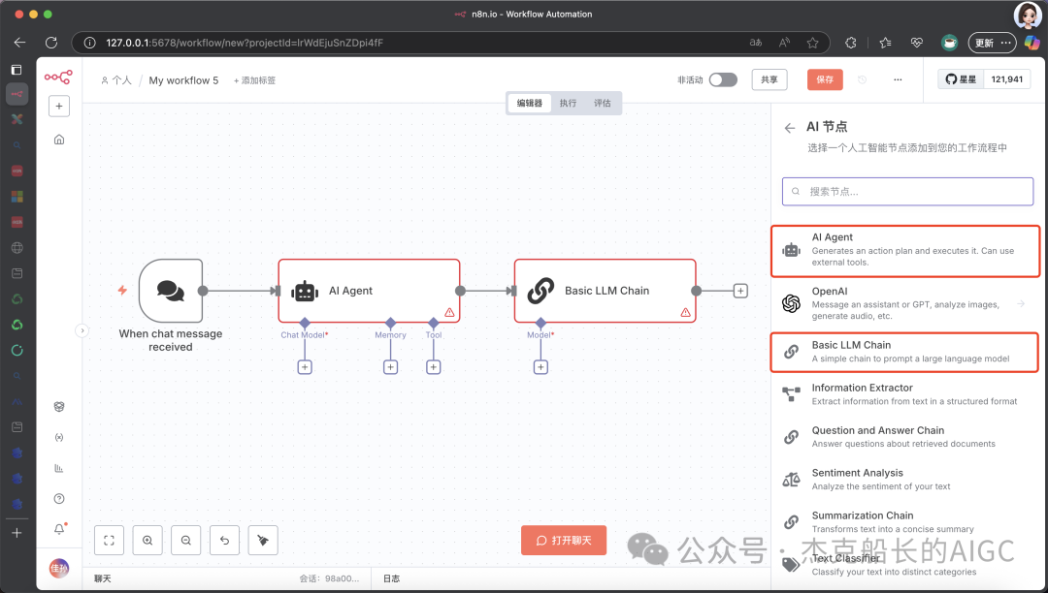Add a Tool to the AI Agent node
Image resolution: width=1048 pixels, height=593 pixels.
click(x=433, y=367)
